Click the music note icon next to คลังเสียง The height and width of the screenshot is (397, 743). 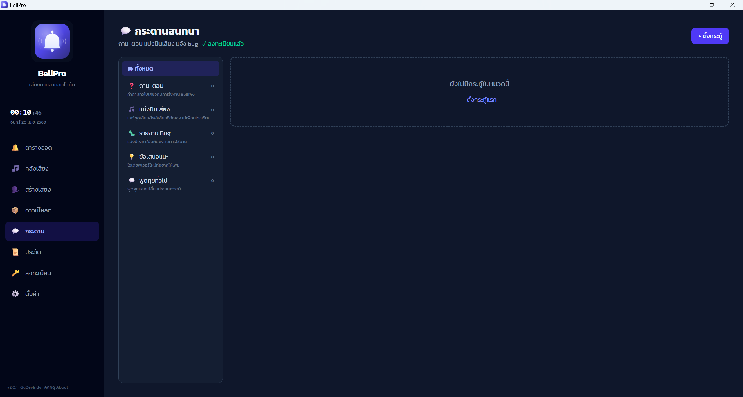coord(15,169)
